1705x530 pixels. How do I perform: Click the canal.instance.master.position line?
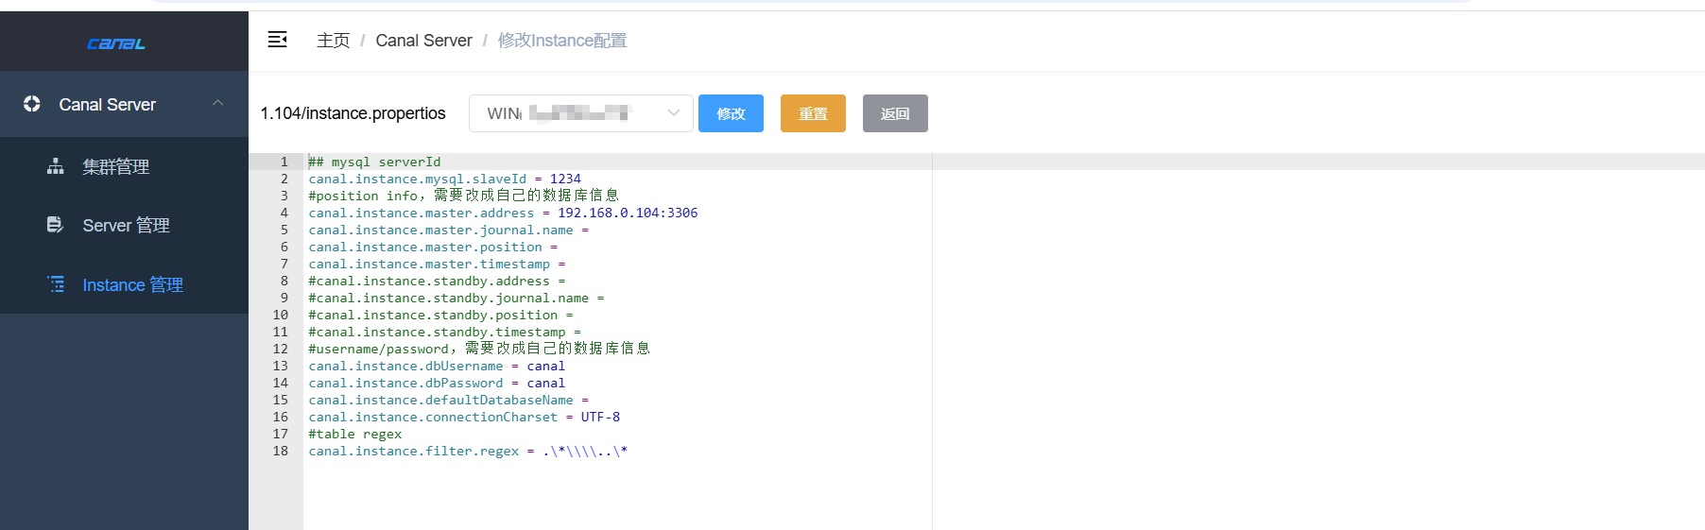pyautogui.click(x=433, y=247)
